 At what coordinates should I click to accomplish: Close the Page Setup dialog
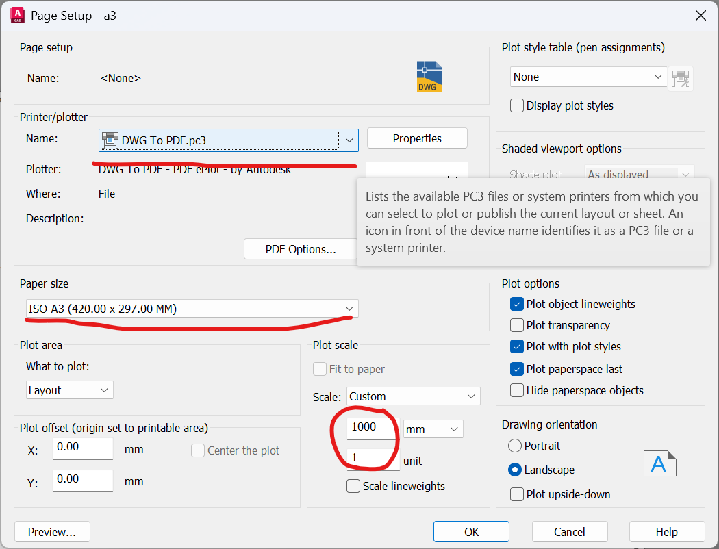(x=701, y=16)
